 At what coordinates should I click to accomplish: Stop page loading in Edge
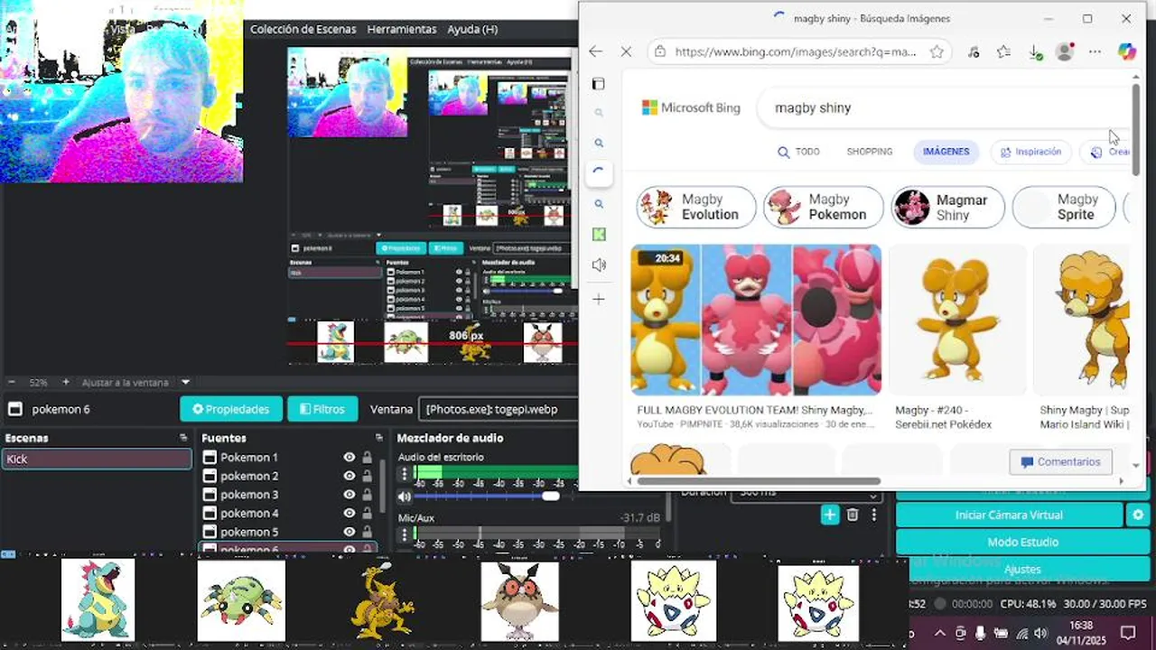[626, 51]
